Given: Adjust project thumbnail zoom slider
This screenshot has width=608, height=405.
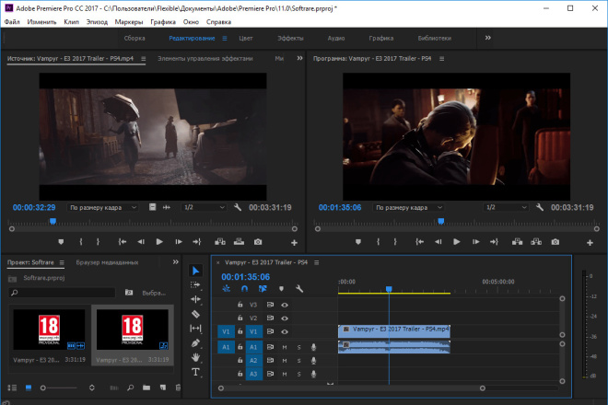Looking at the screenshot, I should [x=43, y=388].
